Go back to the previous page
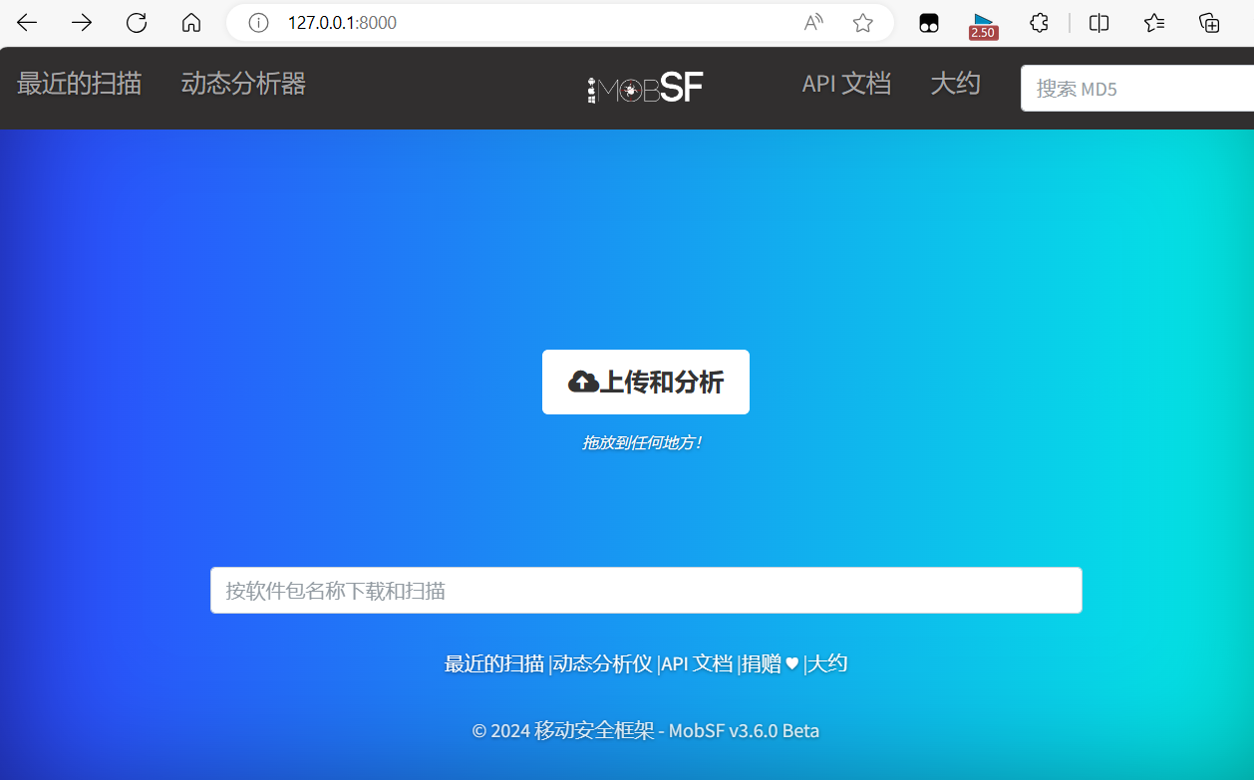The image size is (1254, 780). pyautogui.click(x=27, y=23)
